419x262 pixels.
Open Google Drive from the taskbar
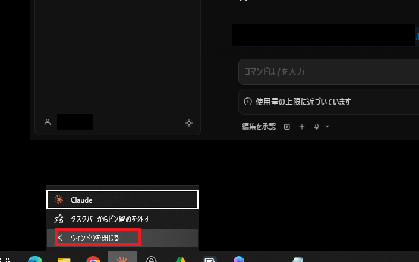pos(181,260)
